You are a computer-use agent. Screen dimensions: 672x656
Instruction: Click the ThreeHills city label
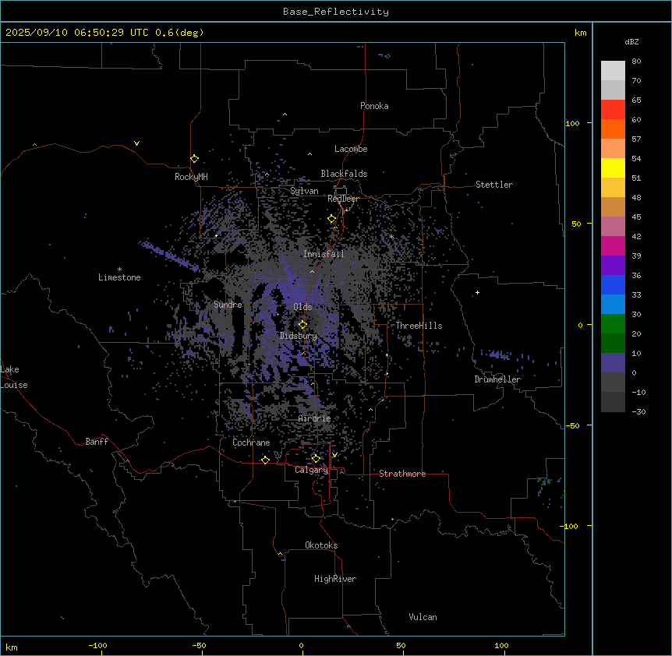point(419,326)
